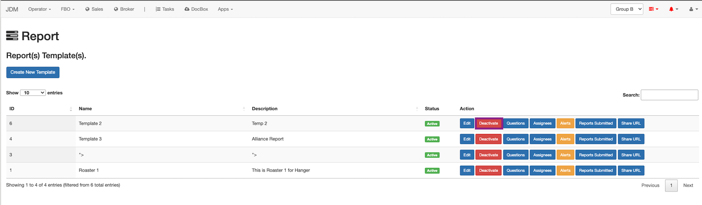This screenshot has height=205, width=702.
Task: Open DocBox from the navbar
Action: click(196, 9)
